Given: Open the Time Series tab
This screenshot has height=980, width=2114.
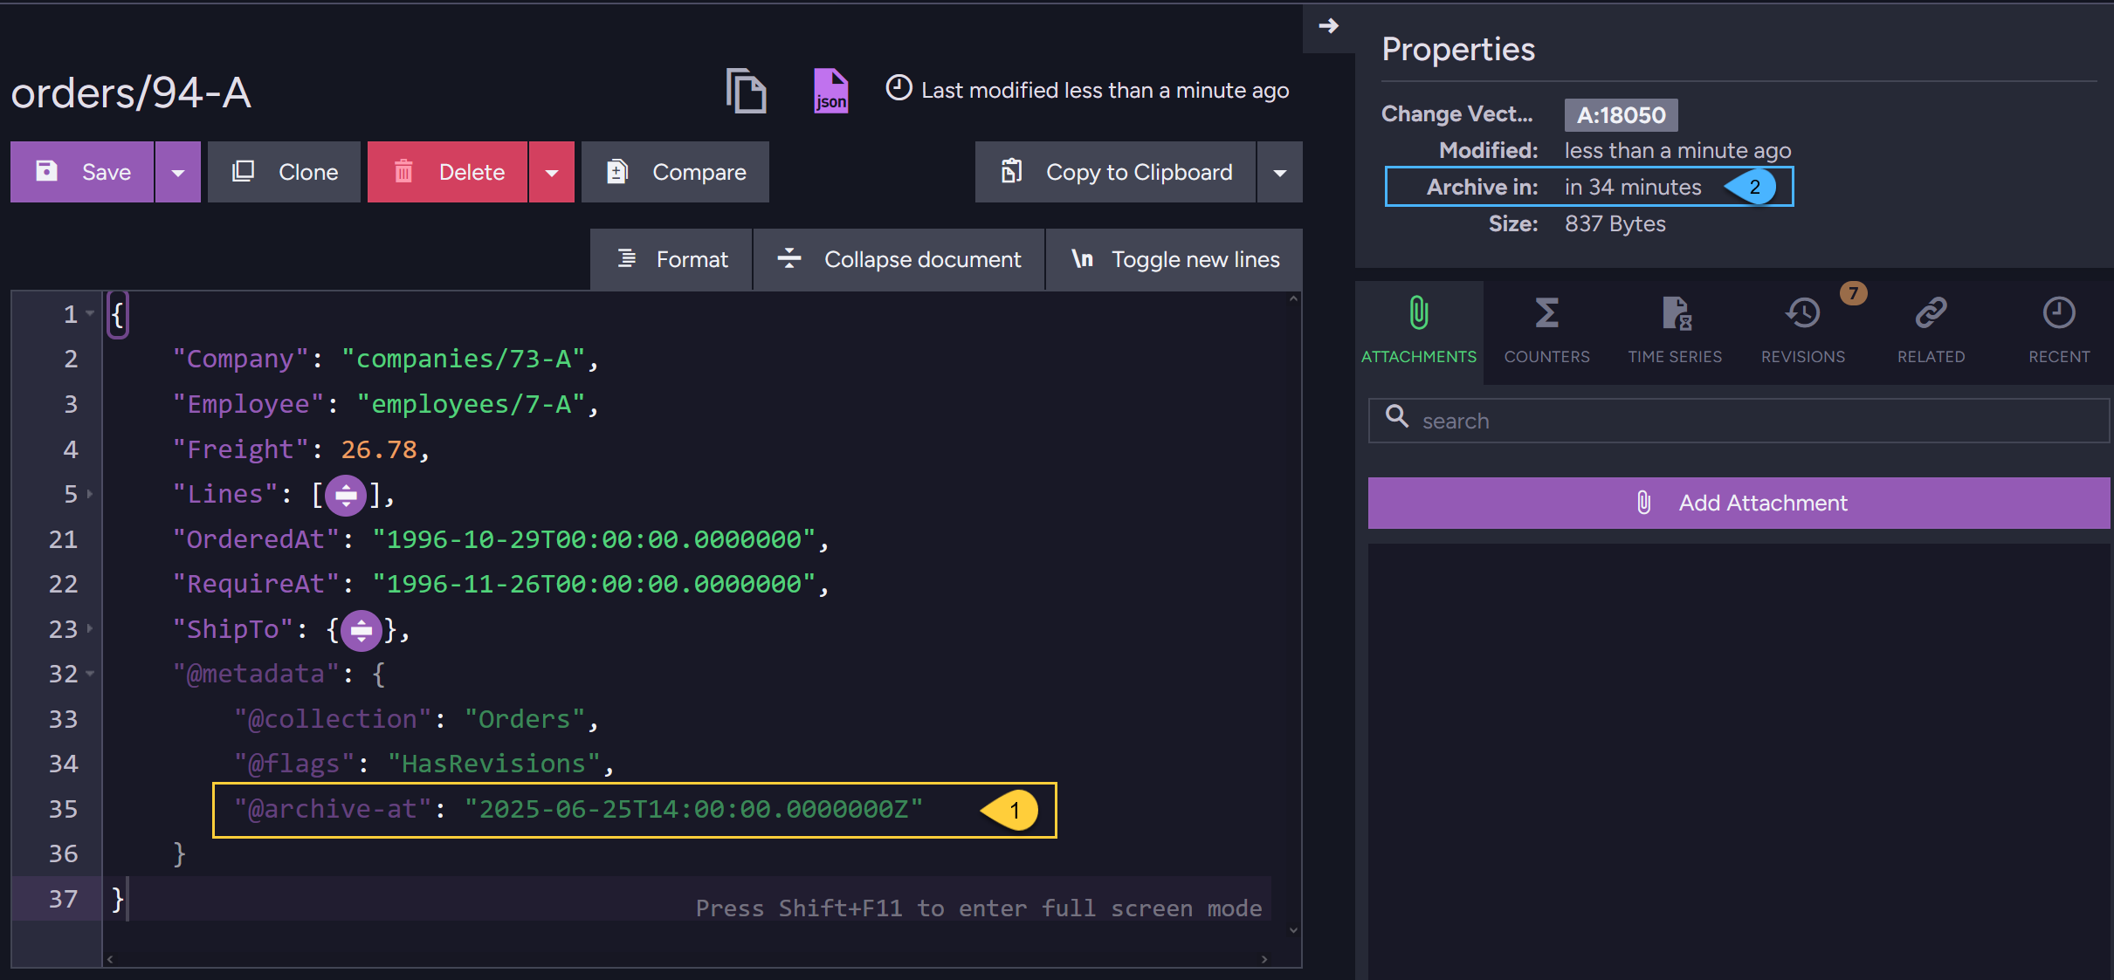Looking at the screenshot, I should coord(1675,332).
